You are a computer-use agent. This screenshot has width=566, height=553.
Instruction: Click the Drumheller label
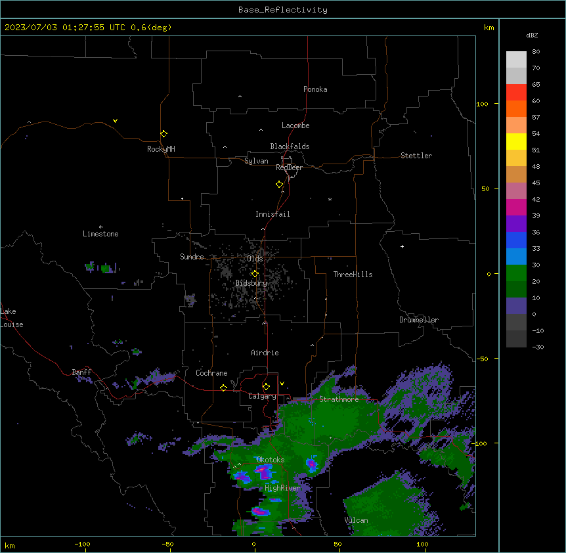tap(419, 320)
